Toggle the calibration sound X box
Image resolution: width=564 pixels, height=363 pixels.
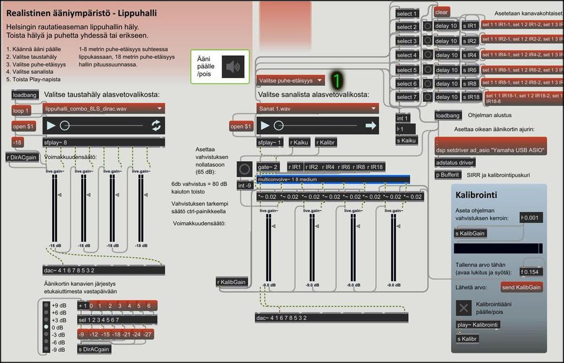(x=464, y=307)
